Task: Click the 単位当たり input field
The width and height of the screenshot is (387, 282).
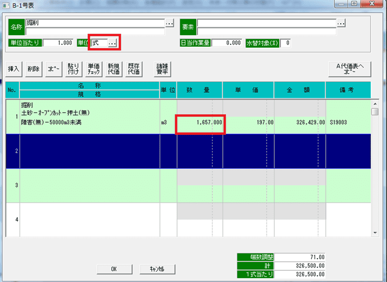Action: click(x=58, y=43)
